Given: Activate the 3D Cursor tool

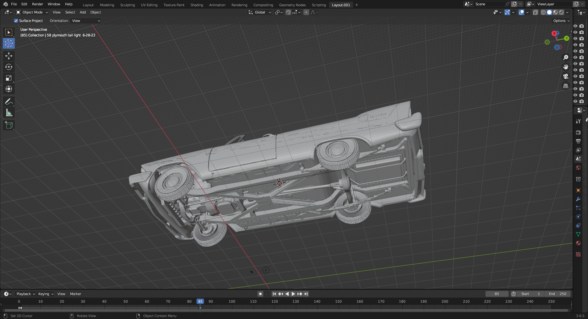Looking at the screenshot, I should pyautogui.click(x=9, y=43).
